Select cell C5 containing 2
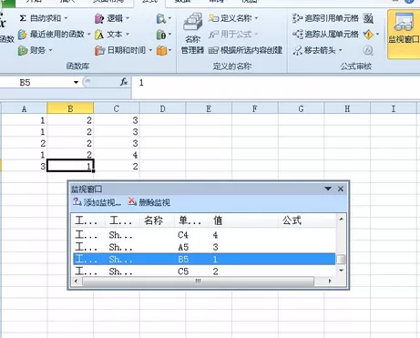420x338 pixels. tap(117, 166)
